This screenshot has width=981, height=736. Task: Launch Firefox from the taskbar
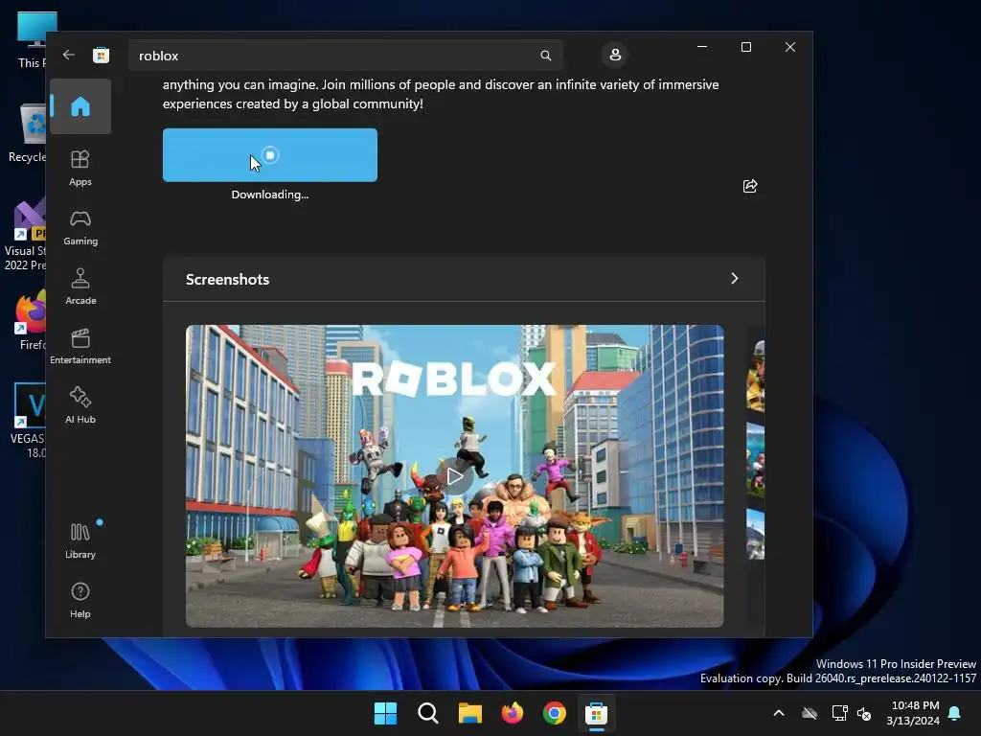(513, 713)
